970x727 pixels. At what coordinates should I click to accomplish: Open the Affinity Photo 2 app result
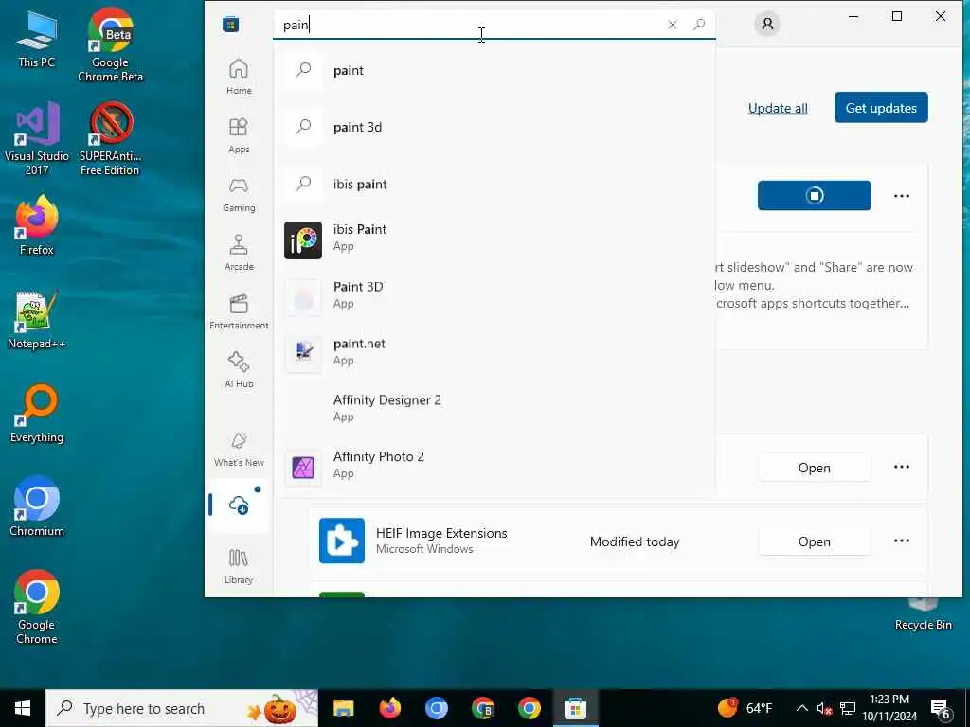click(x=494, y=466)
